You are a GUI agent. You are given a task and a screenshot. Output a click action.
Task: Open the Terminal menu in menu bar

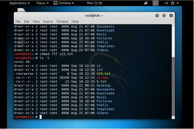click(x=62, y=22)
